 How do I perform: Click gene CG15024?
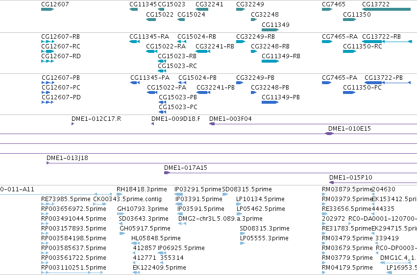click(x=191, y=14)
